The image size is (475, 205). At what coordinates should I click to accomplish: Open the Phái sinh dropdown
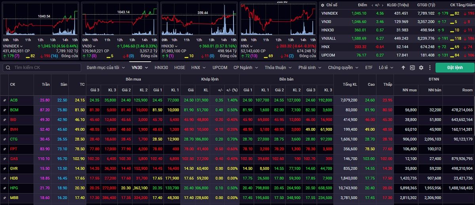(310, 68)
